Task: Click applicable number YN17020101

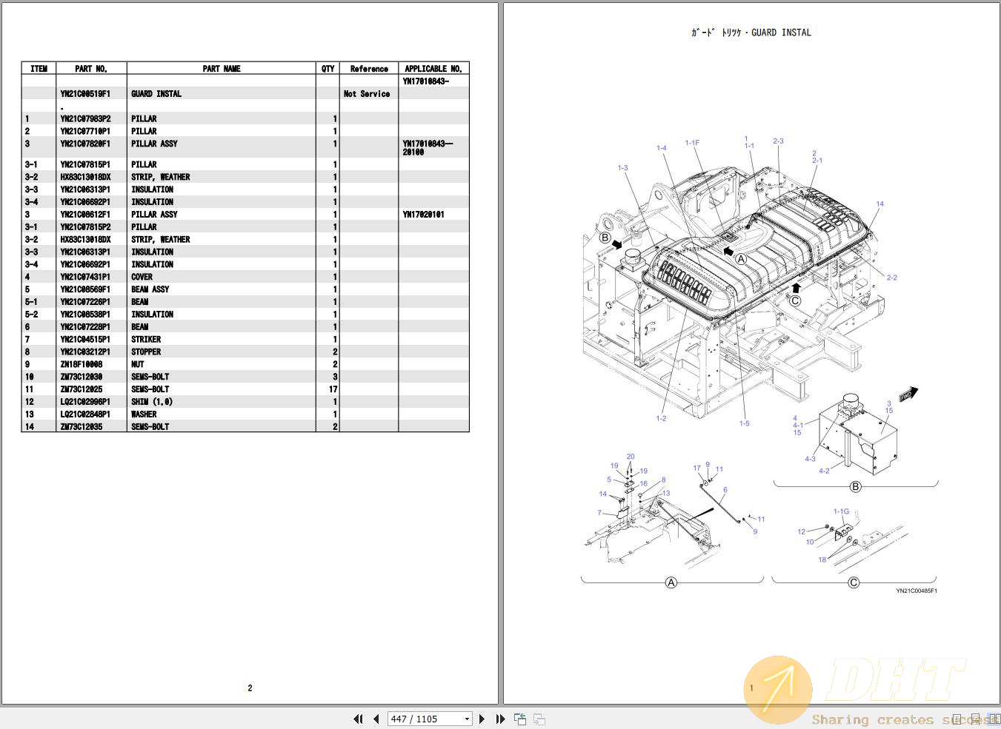Action: (424, 215)
